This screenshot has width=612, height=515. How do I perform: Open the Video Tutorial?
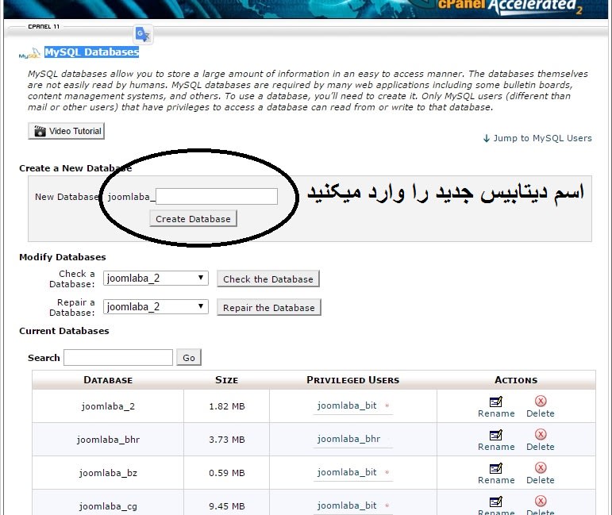pyautogui.click(x=67, y=131)
